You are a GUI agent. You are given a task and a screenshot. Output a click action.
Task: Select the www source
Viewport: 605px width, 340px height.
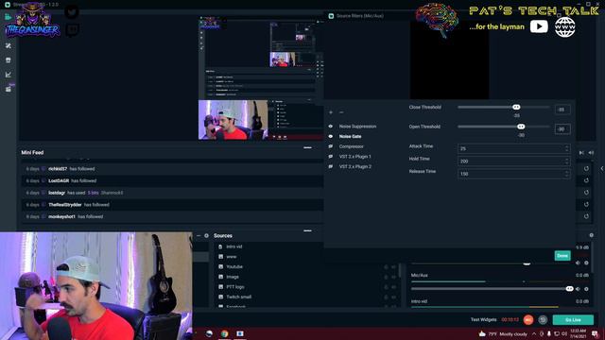pyautogui.click(x=231, y=256)
